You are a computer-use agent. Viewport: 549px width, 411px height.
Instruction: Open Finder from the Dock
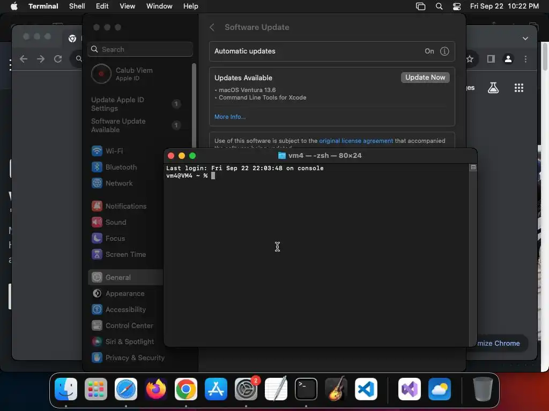coord(66,389)
